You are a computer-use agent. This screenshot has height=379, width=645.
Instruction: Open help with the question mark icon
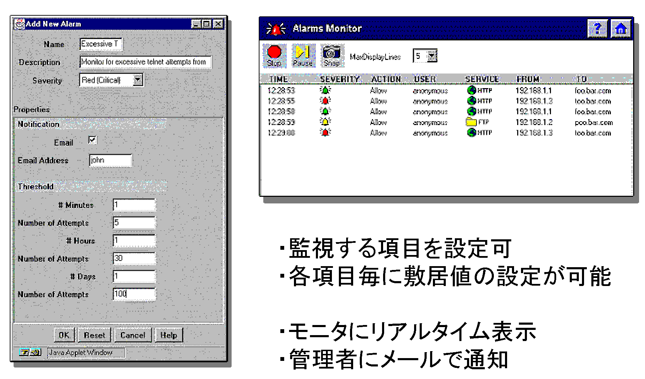click(597, 29)
